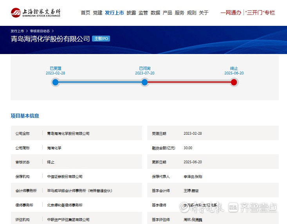Select 中信证券股份有限公司 sponsor value

pyautogui.click(x=65, y=176)
